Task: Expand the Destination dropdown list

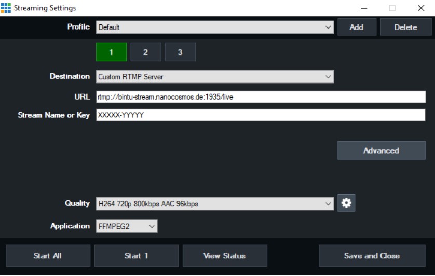Action: point(214,77)
